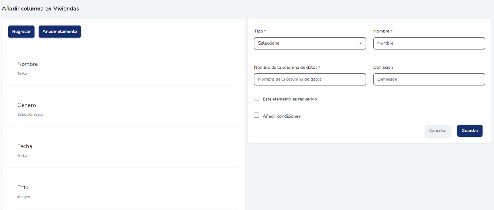Tick the 'Añadir condiciones' checkbox
This screenshot has height=210, width=494.
point(257,115)
